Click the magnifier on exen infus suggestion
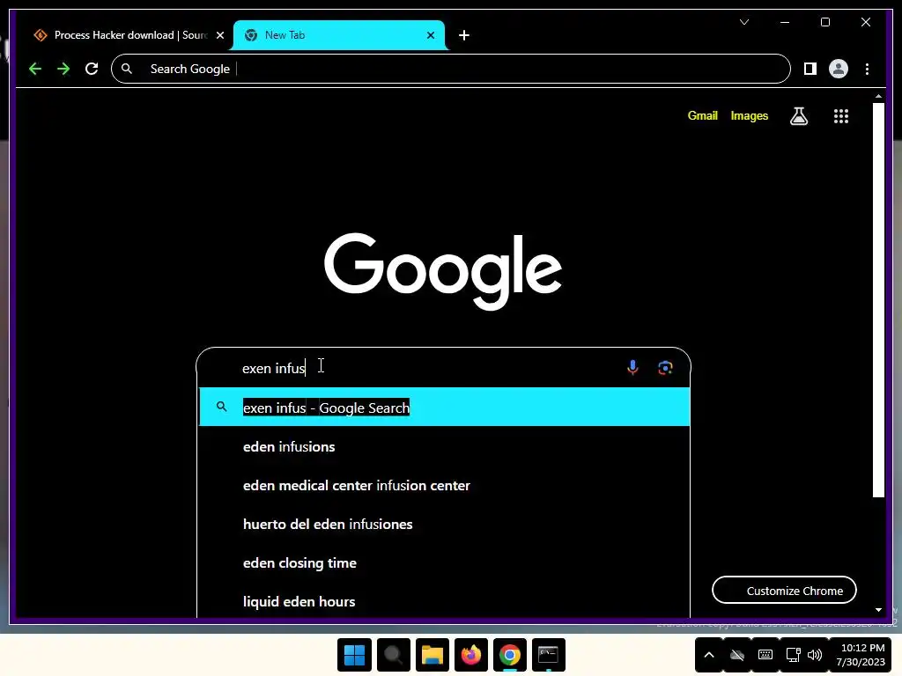902x676 pixels. (x=221, y=407)
